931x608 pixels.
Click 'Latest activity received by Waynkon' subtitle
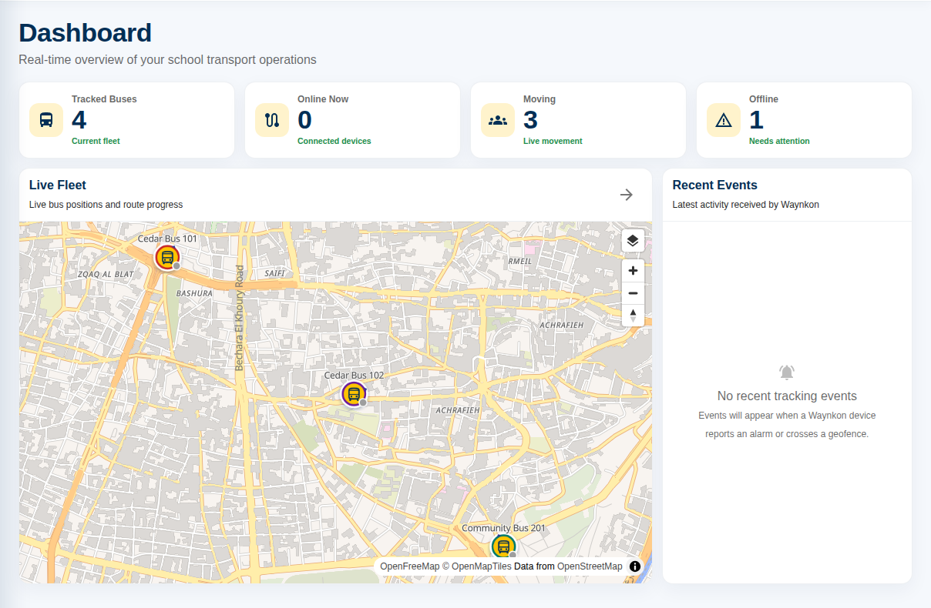[745, 205]
